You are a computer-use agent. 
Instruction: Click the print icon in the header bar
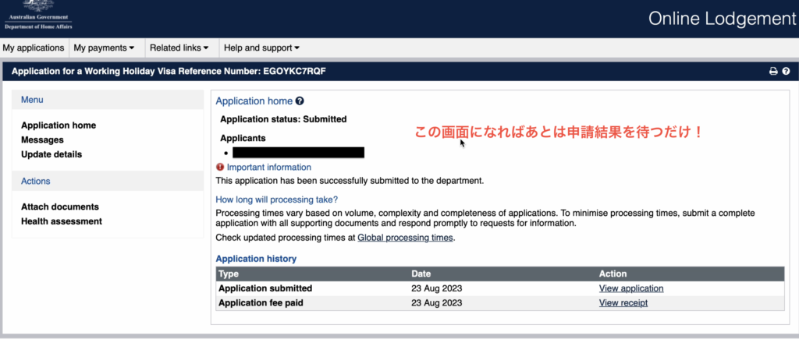pyautogui.click(x=773, y=71)
